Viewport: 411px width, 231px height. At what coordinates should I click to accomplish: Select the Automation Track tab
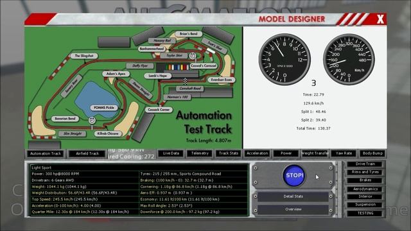pyautogui.click(x=46, y=154)
